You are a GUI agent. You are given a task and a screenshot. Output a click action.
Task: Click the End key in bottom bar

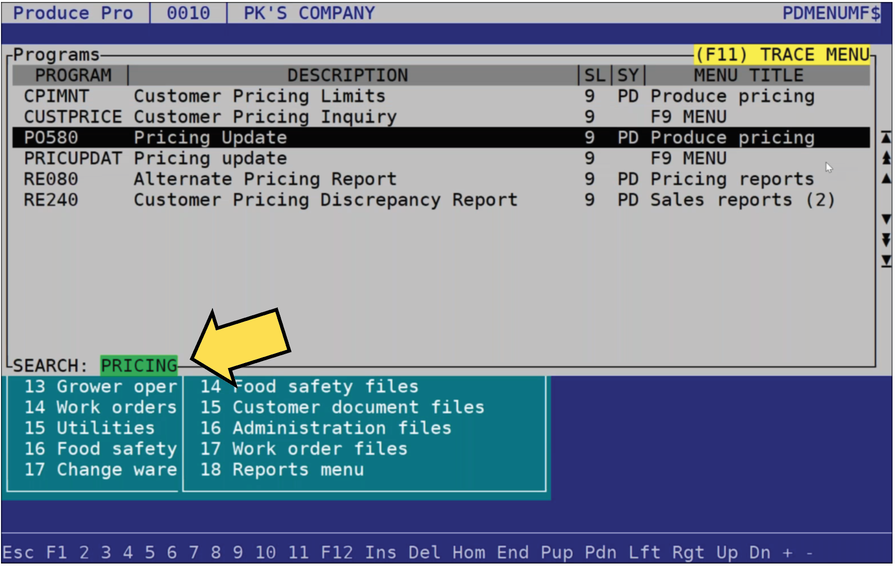pos(513,553)
